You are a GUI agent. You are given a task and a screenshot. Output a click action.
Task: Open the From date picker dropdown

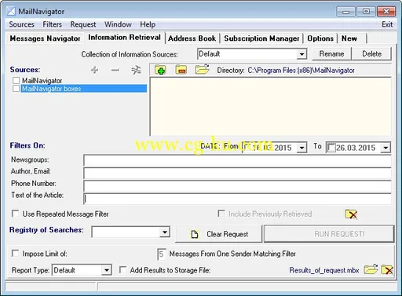(301, 148)
